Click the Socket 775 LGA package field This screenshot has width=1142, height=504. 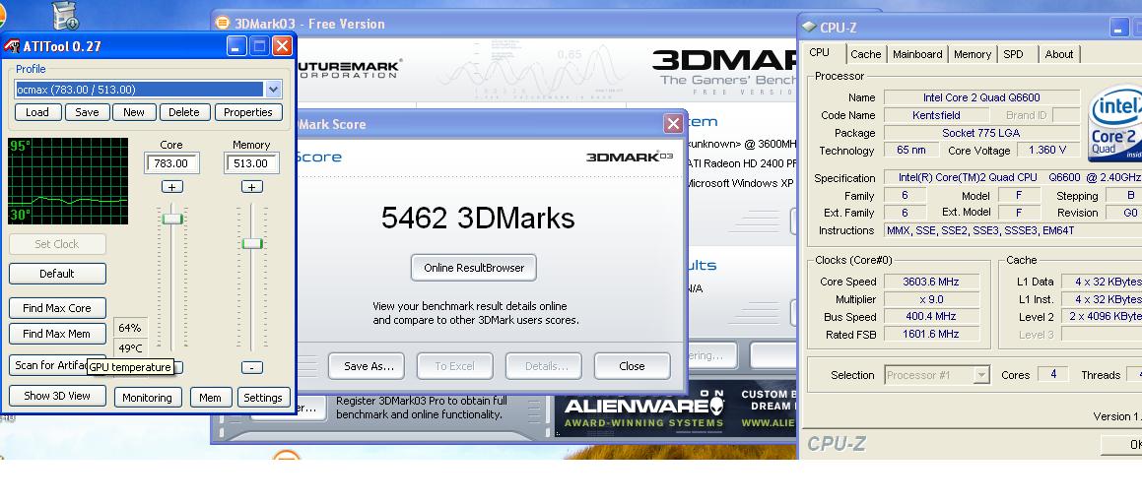(x=981, y=133)
